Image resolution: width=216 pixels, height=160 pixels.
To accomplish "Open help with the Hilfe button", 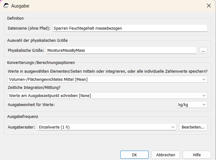I will [197, 155].
